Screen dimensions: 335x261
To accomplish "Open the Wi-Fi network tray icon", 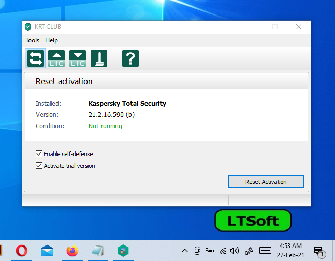I will click(x=223, y=251).
